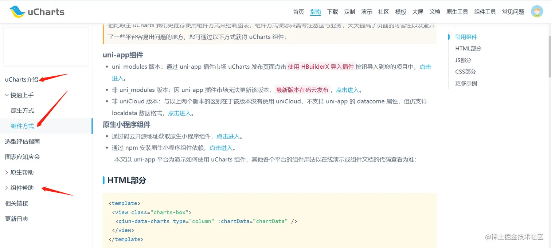
Task: Expand the 原生帮助 chevron
Action: coord(7,172)
